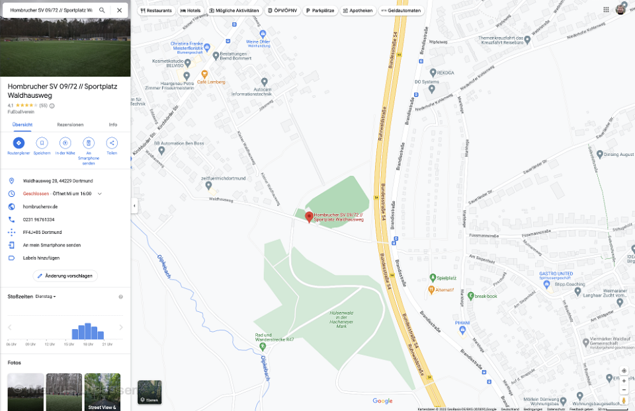The image size is (635, 411).
Task: Switch to the Rezensionen tab
Action: click(x=70, y=125)
